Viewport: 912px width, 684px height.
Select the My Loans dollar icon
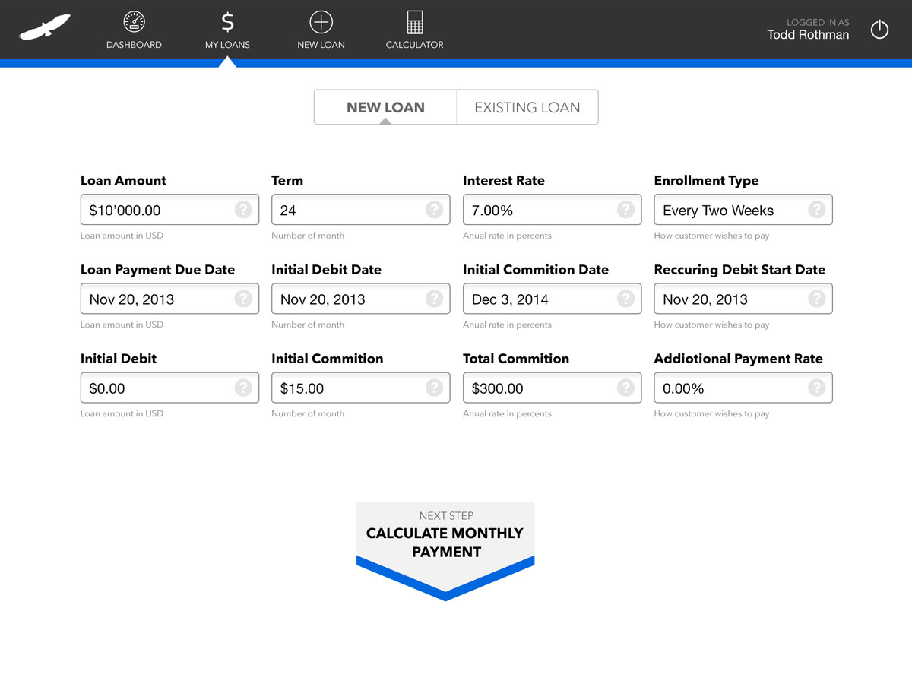pos(227,22)
